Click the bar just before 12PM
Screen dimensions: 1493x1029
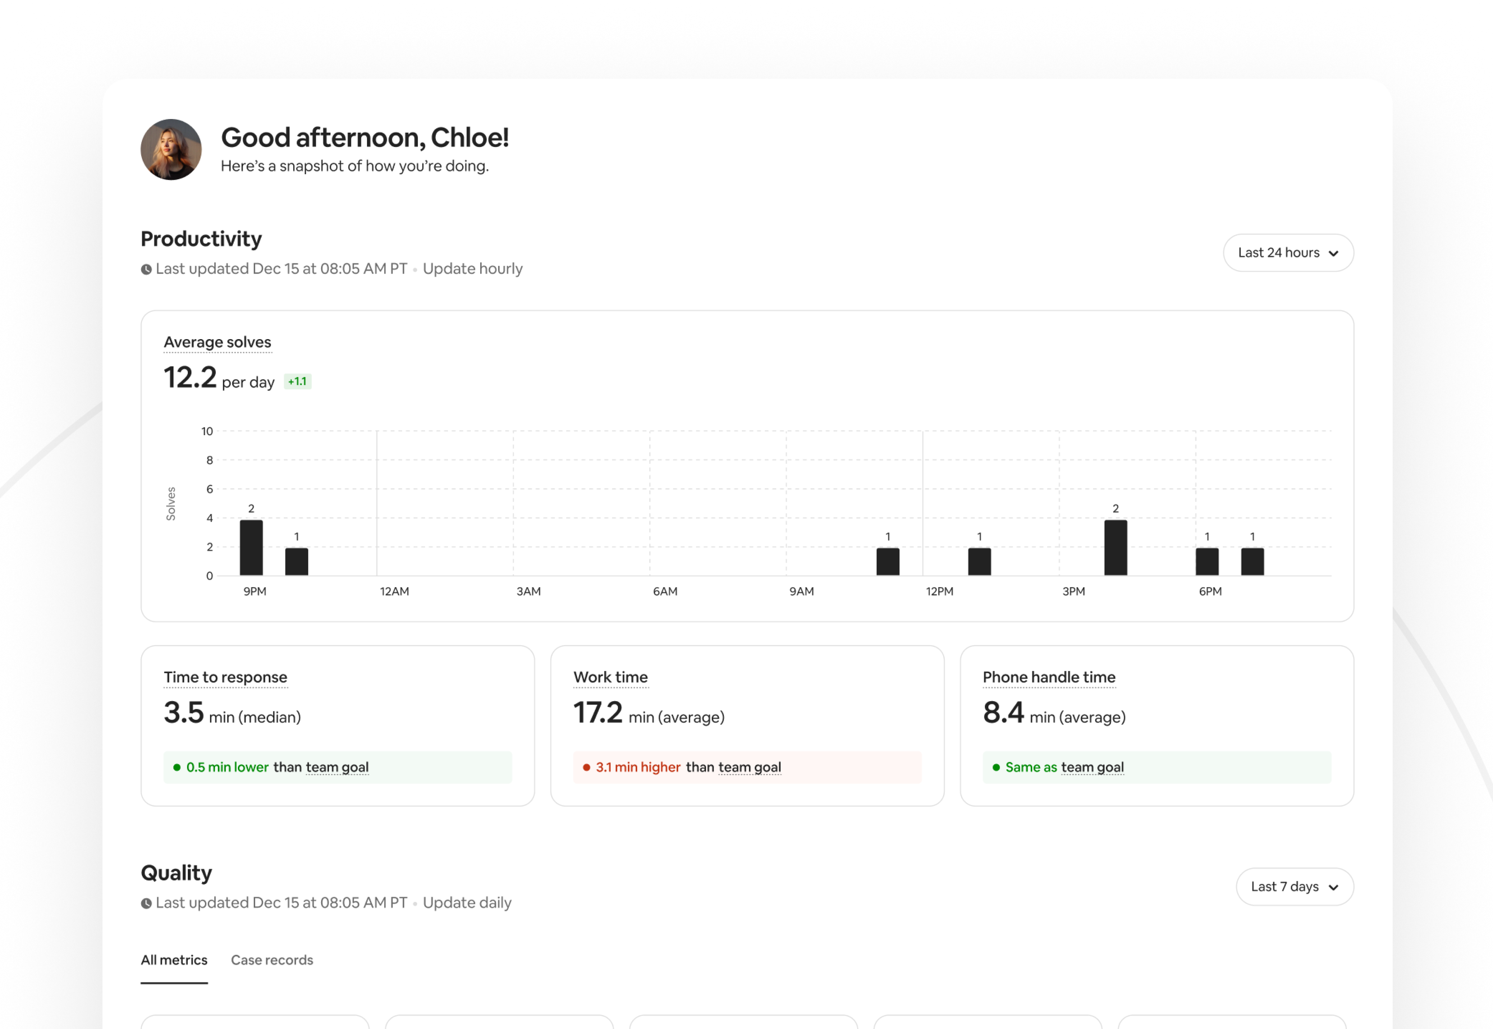coord(888,562)
